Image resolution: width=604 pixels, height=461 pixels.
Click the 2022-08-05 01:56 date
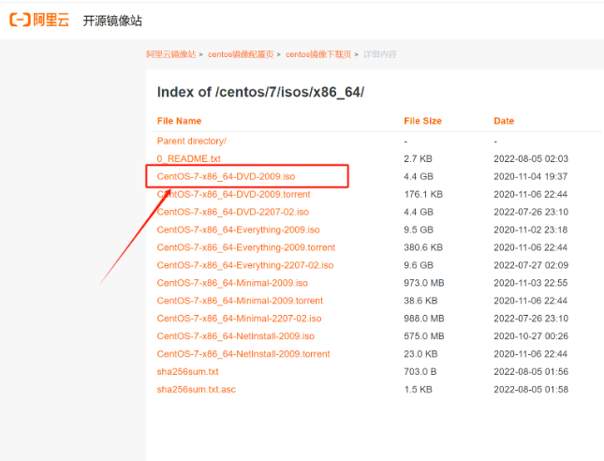click(531, 372)
